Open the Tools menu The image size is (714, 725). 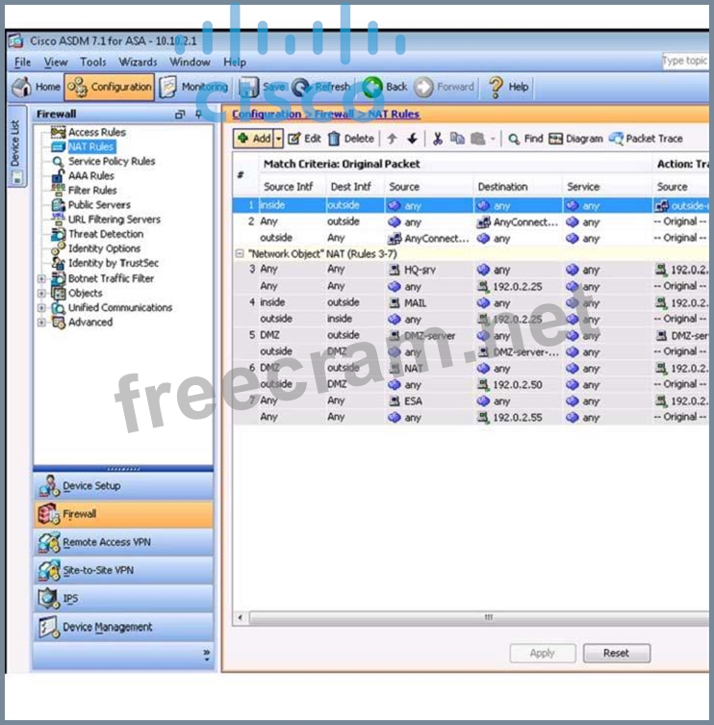(93, 62)
